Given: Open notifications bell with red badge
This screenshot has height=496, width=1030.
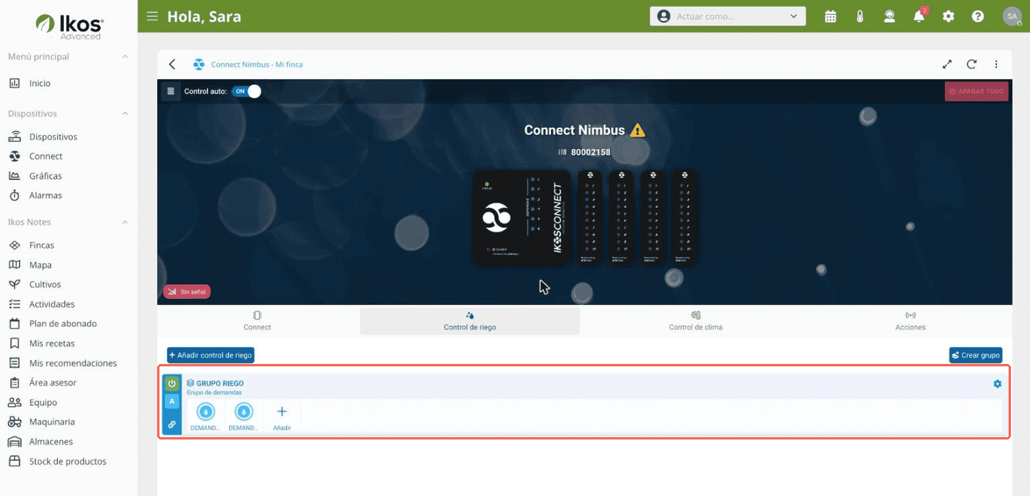Looking at the screenshot, I should coord(919,16).
